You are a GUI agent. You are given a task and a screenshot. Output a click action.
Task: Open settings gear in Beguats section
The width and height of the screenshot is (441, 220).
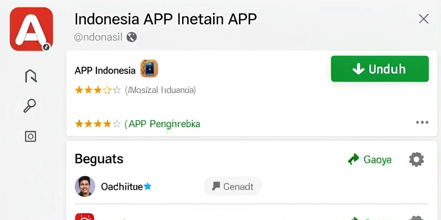tap(416, 159)
